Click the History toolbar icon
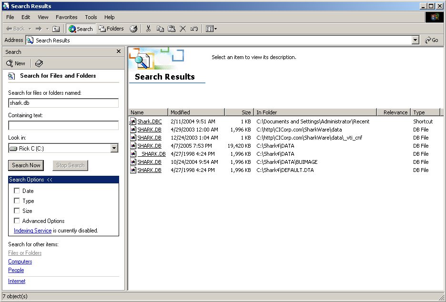This screenshot has width=446, height=302. 133,29
